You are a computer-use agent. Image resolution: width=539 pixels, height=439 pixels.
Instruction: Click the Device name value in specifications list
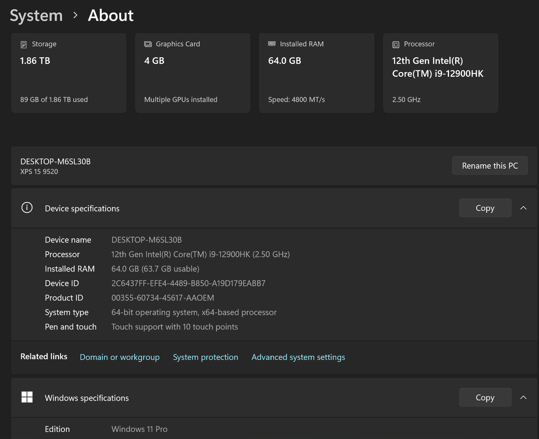[147, 240]
